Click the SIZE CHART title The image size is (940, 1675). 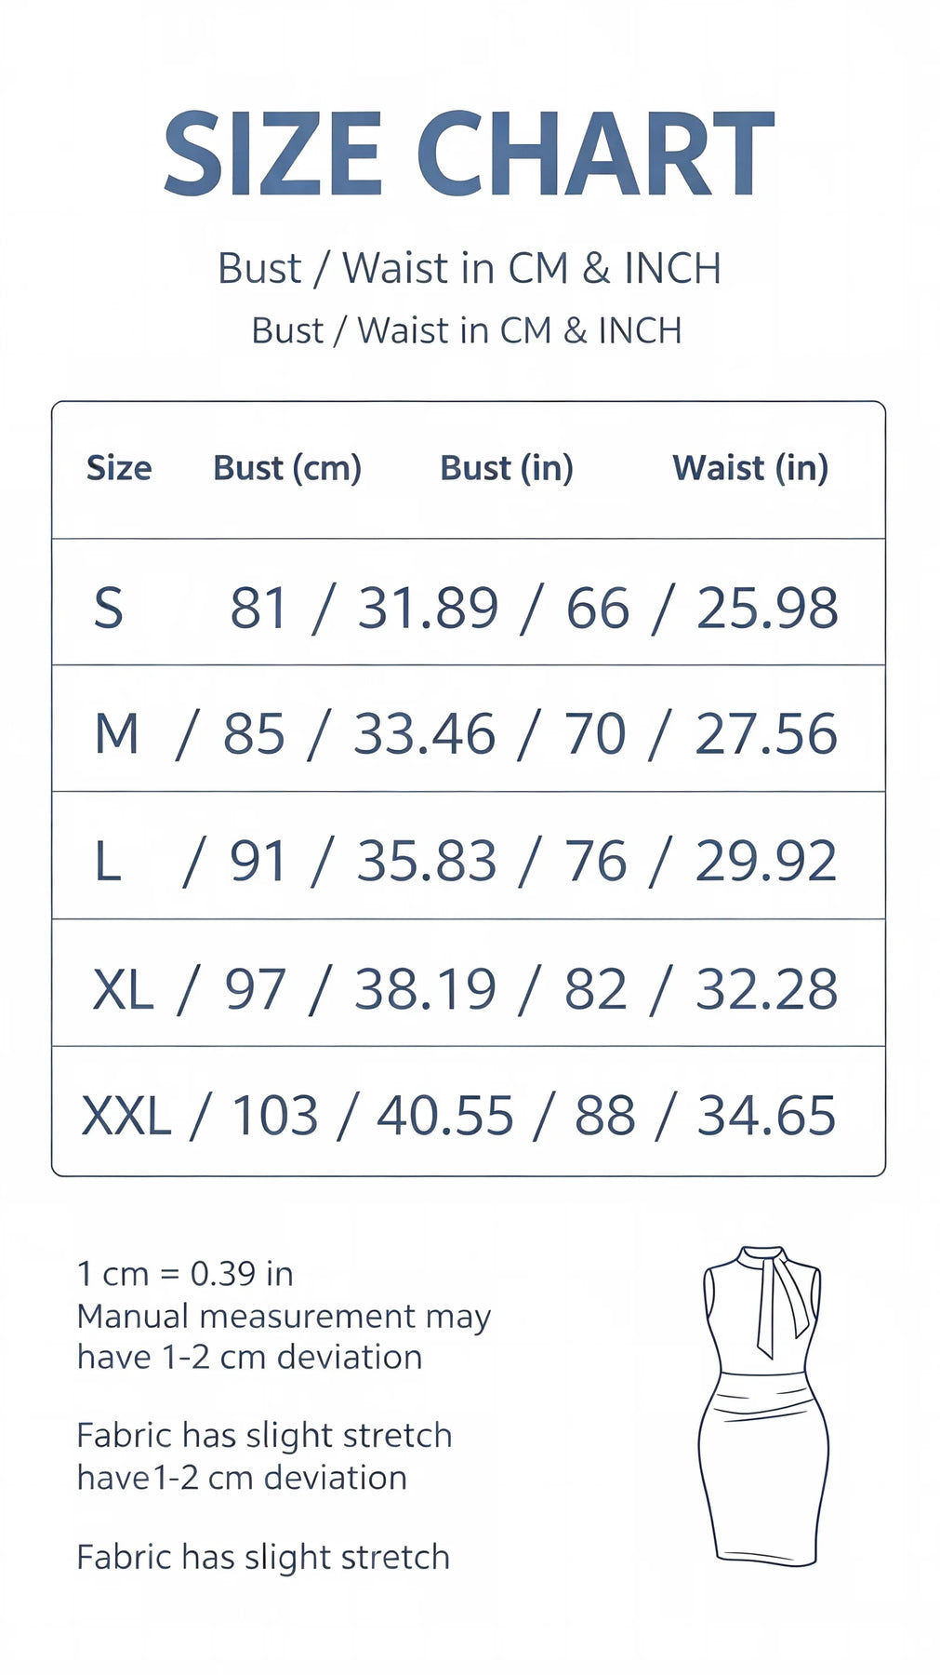[469, 154]
